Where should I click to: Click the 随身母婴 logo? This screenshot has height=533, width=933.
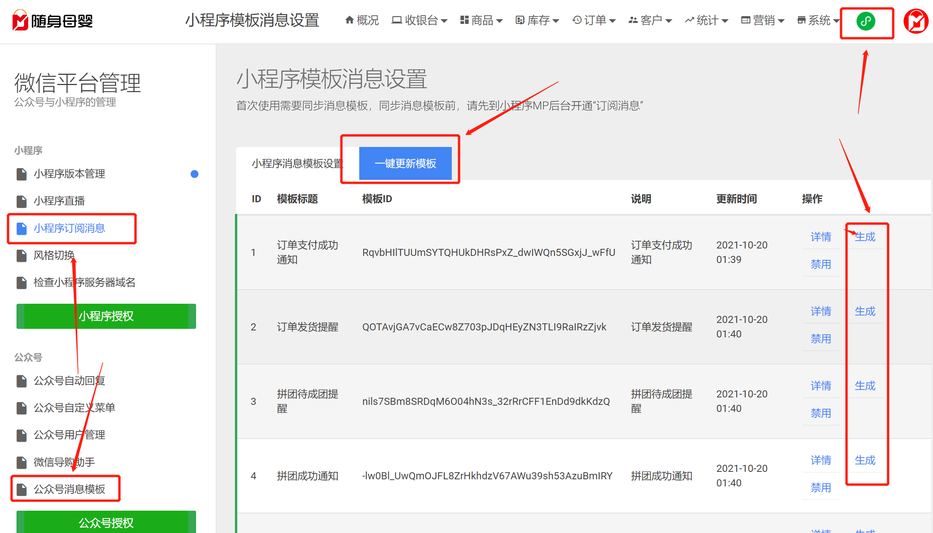pos(53,20)
